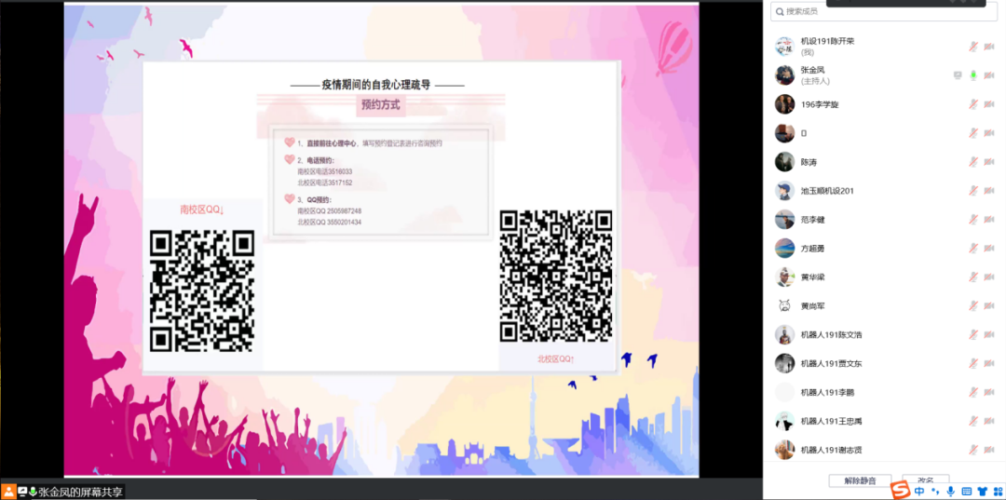The width and height of the screenshot is (1006, 500).
Task: Select participant 机器人191王忠禹
Action: tap(883, 421)
